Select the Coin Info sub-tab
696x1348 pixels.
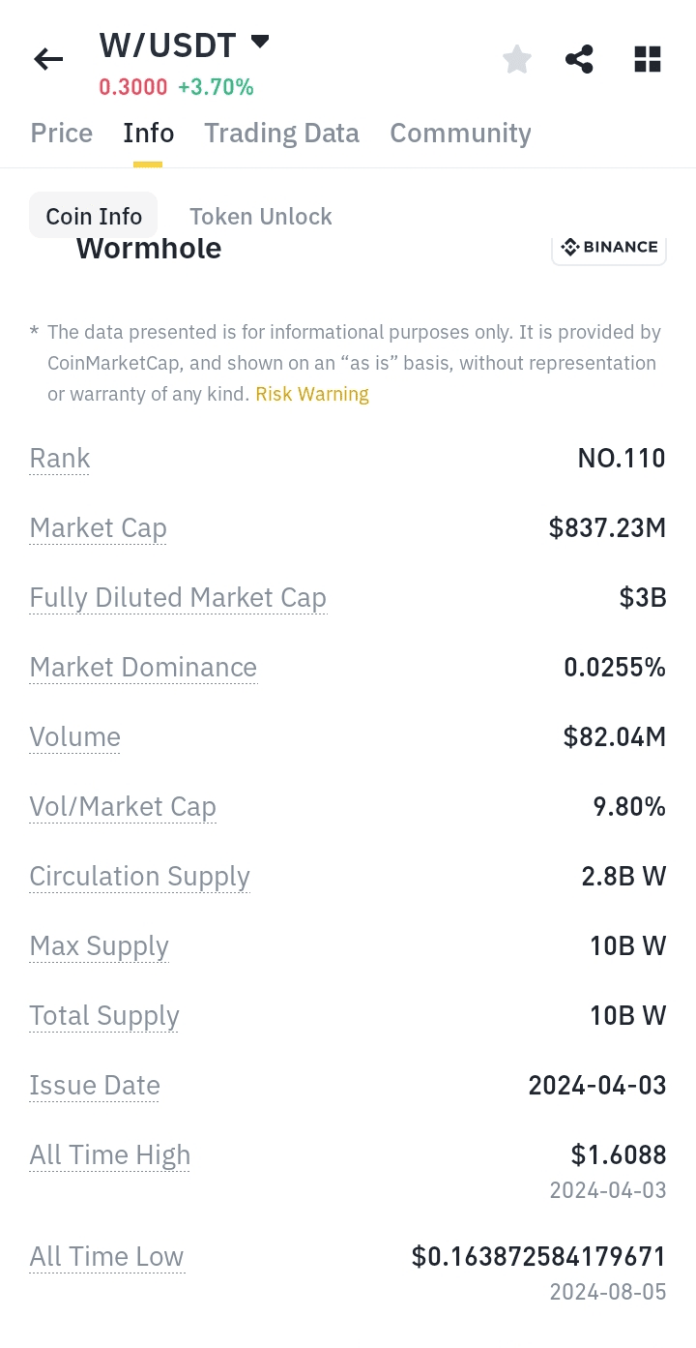94,216
